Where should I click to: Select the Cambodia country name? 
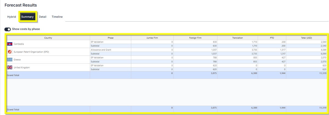(19, 44)
